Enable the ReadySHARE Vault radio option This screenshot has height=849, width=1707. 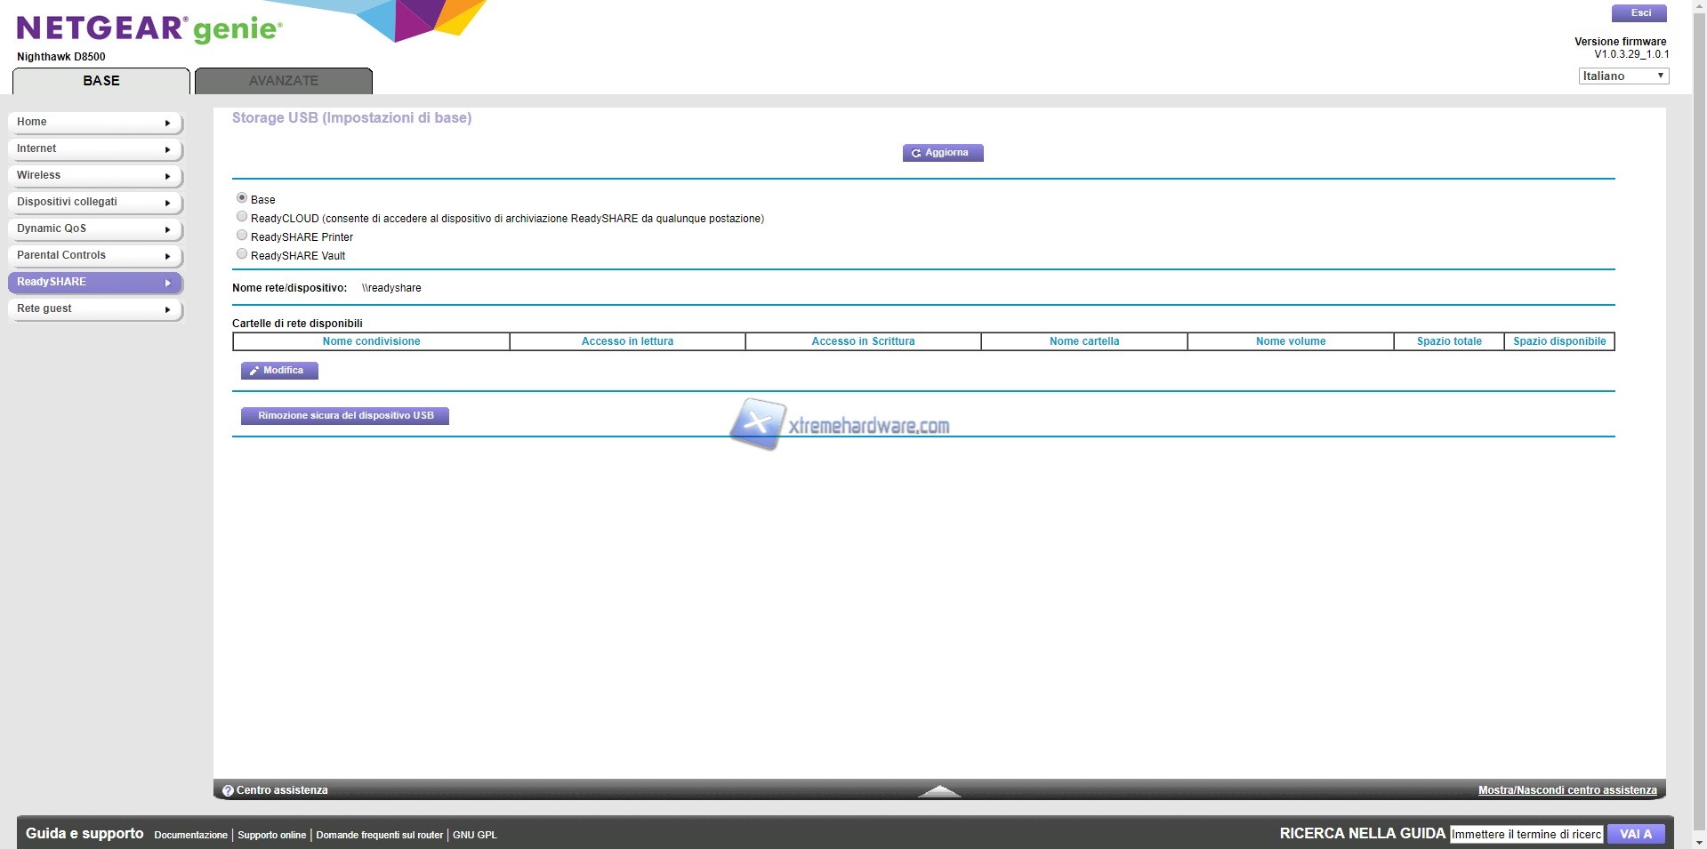point(242,254)
